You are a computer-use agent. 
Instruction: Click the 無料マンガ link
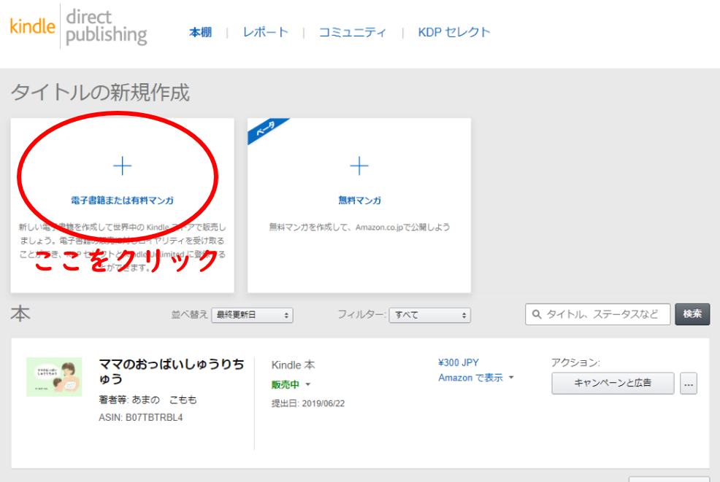[x=359, y=201]
